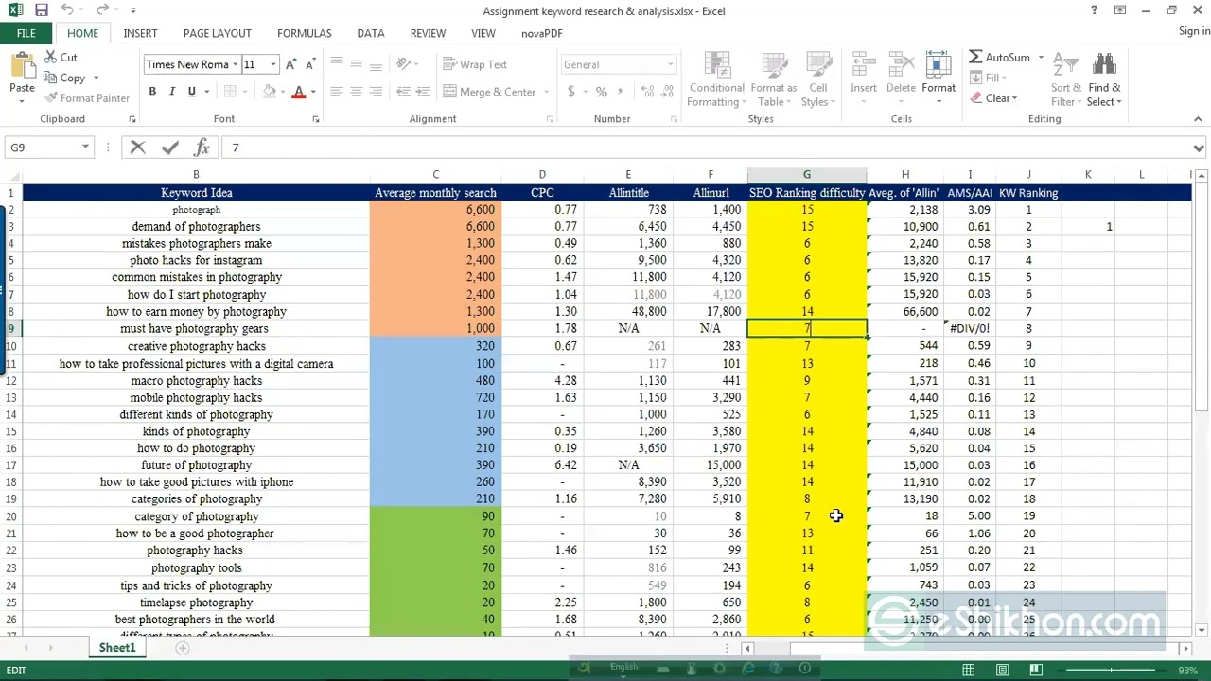
Task: Click the Paste clipboard icon
Action: 22,66
